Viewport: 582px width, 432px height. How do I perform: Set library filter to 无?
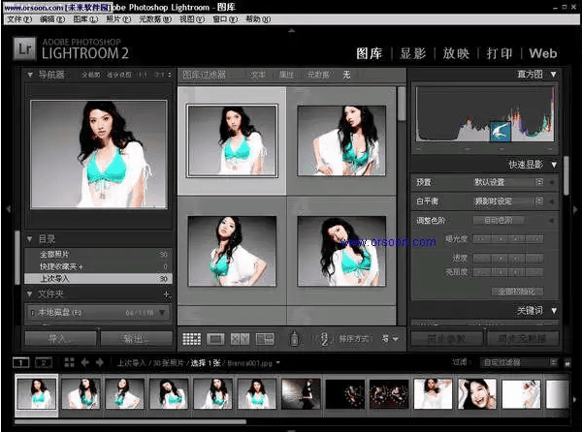(x=346, y=75)
